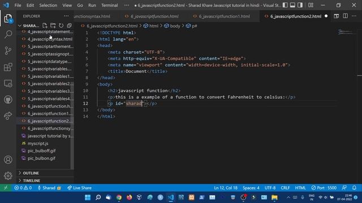This screenshot has height=203, width=362.
Task: Open the Source Control view
Action: pyautogui.click(x=8, y=50)
